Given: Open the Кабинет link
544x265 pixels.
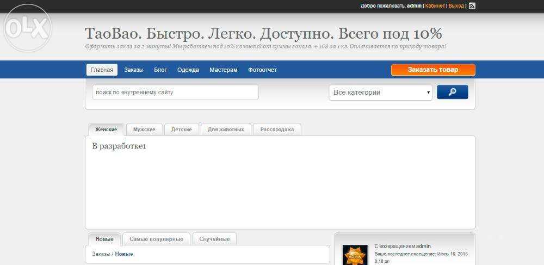Looking at the screenshot, I should point(435,6).
